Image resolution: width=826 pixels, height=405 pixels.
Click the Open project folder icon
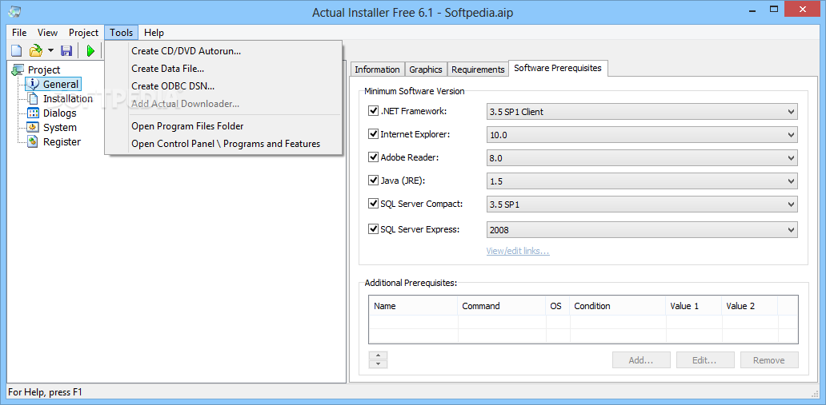tap(35, 50)
